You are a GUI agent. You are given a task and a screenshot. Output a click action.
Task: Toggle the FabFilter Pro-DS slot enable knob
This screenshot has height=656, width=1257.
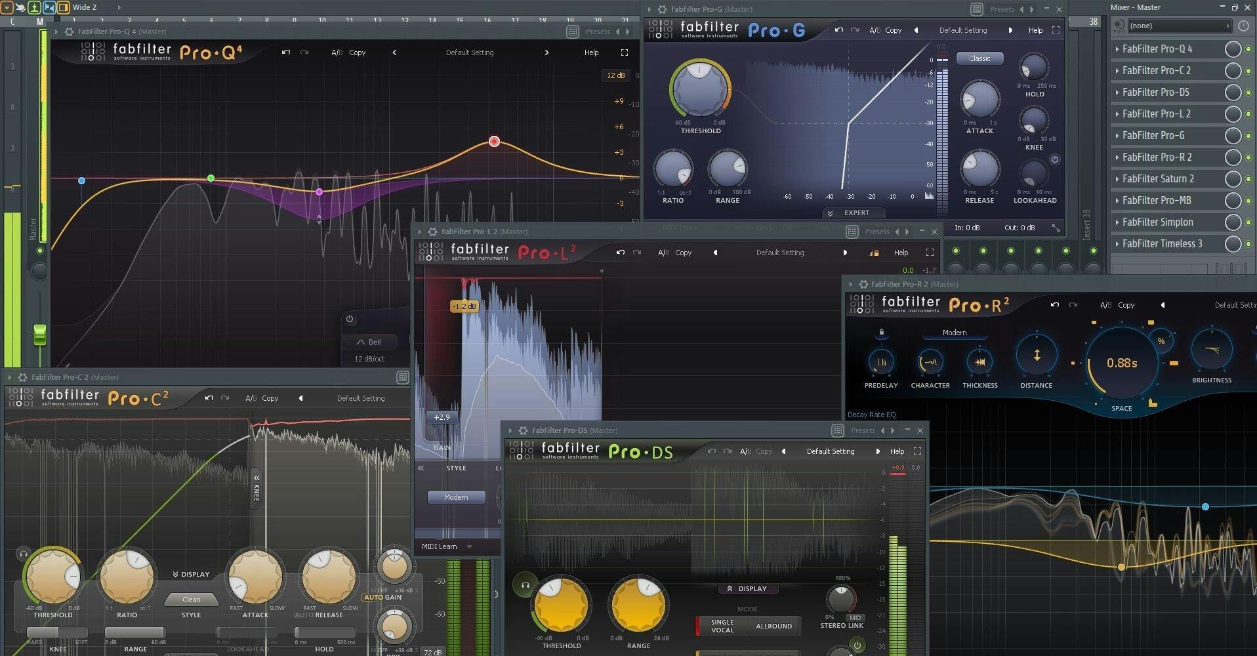point(1233,92)
